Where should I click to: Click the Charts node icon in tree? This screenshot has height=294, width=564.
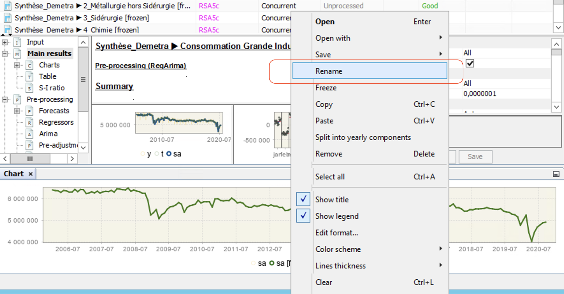pyautogui.click(x=30, y=65)
